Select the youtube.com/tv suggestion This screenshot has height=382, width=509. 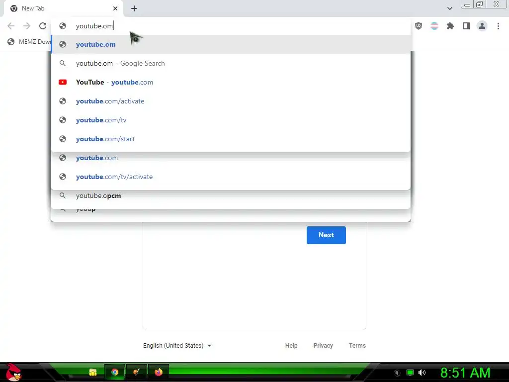point(231,120)
